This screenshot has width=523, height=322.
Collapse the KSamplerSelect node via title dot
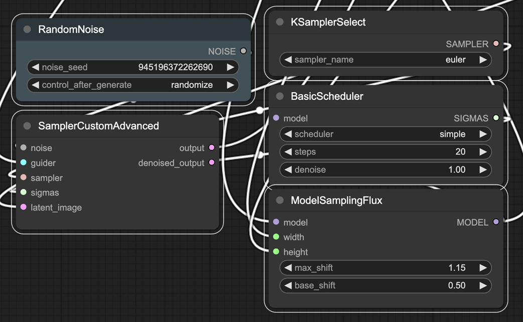pyautogui.click(x=280, y=22)
